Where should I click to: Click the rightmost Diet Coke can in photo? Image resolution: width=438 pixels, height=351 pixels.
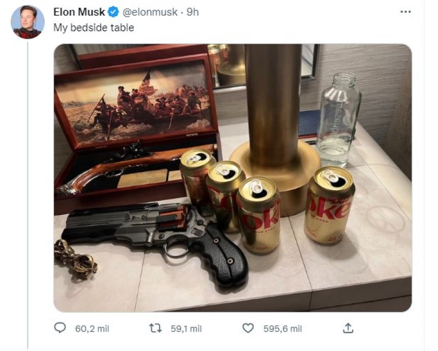(329, 206)
